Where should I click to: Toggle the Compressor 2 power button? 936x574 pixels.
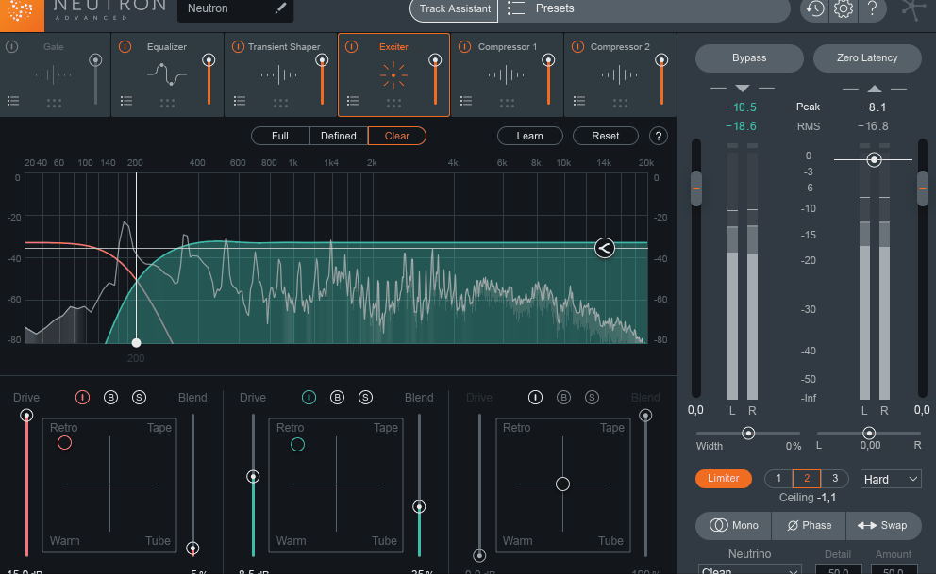click(577, 46)
